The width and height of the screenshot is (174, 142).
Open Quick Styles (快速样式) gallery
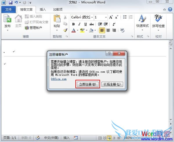coord(142,23)
